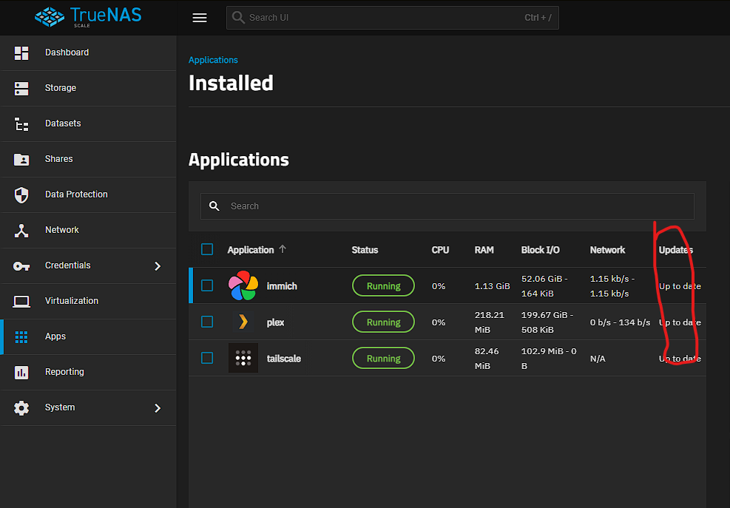Expand the System submenu chevron
Viewport: 730px width, 508px height.
point(158,408)
